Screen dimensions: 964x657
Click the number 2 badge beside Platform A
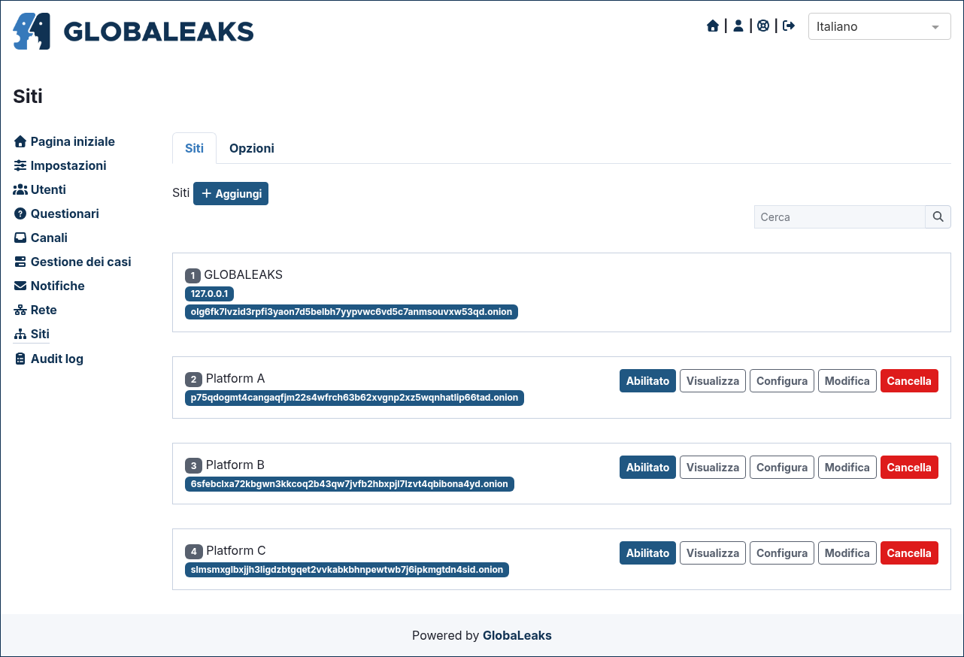193,379
